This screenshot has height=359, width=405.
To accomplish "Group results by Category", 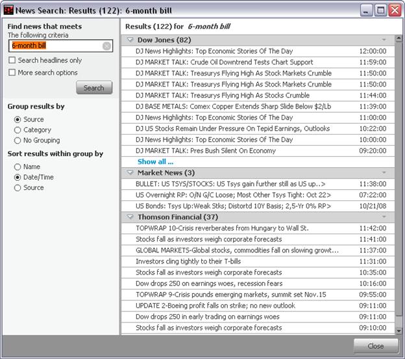I will (x=18, y=130).
